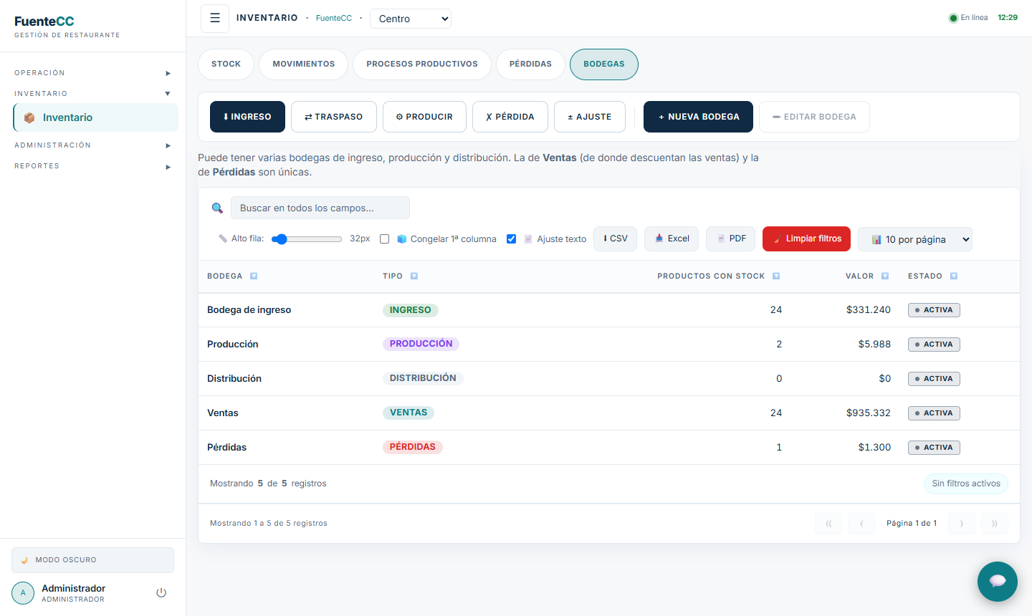Click the Limpiar filtros button
The width and height of the screenshot is (1032, 616).
[x=806, y=239]
